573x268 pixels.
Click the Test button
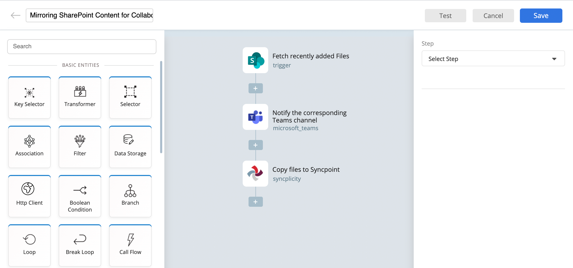click(446, 16)
